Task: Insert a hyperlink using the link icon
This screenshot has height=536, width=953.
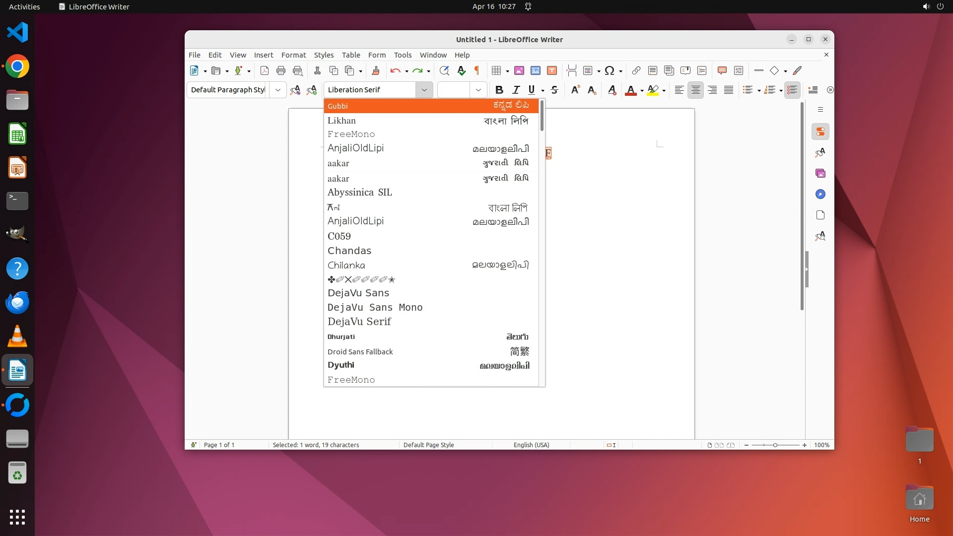Action: click(636, 70)
